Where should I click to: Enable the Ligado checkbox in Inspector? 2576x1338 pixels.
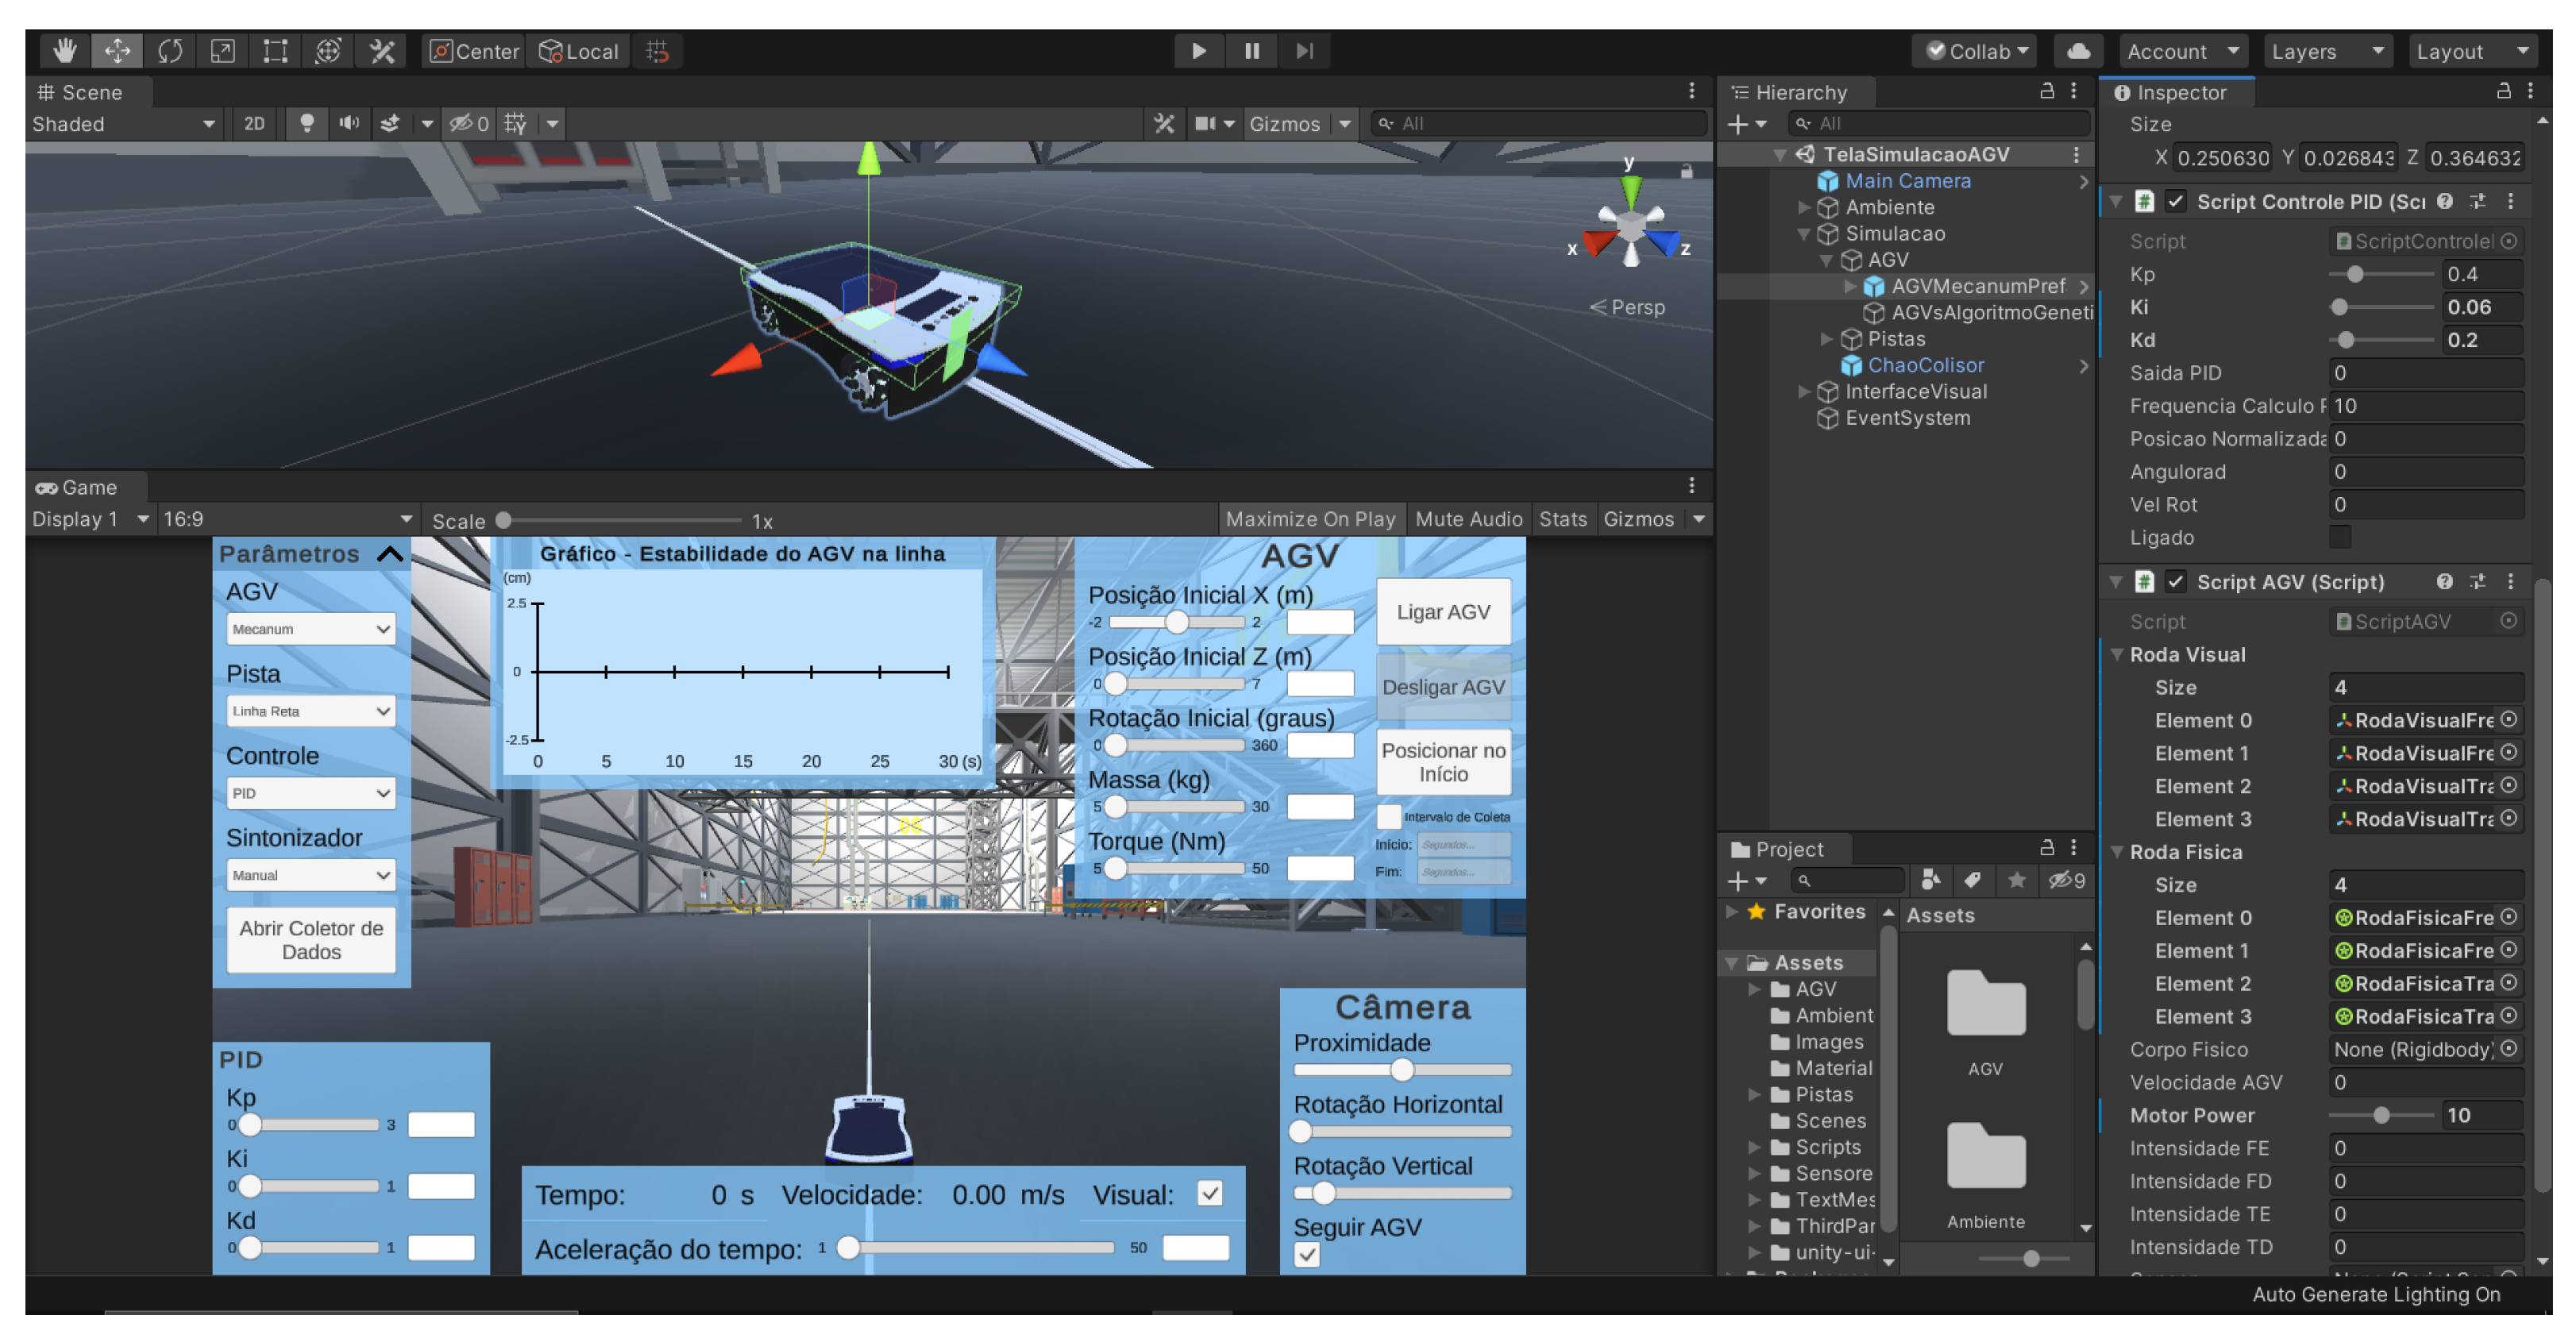pyautogui.click(x=2340, y=537)
